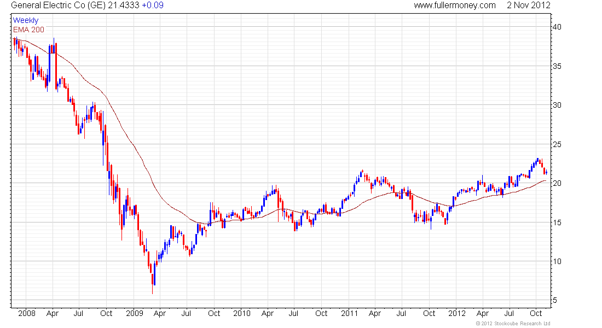The width and height of the screenshot is (602, 328).
Task: Click the final 'Oct' label in 2012
Action: [x=536, y=313]
